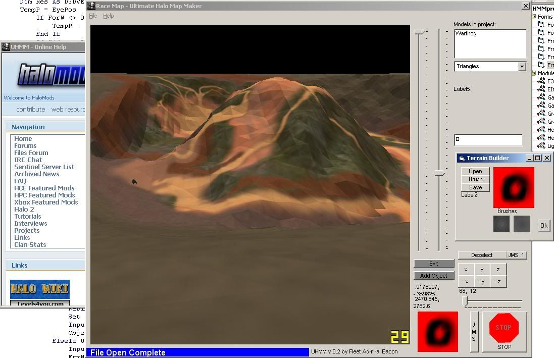Click the y axis button
The width and height of the screenshot is (554, 358).
(x=482, y=270)
